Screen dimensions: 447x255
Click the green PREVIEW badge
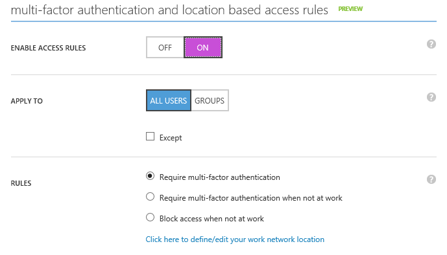[350, 9]
